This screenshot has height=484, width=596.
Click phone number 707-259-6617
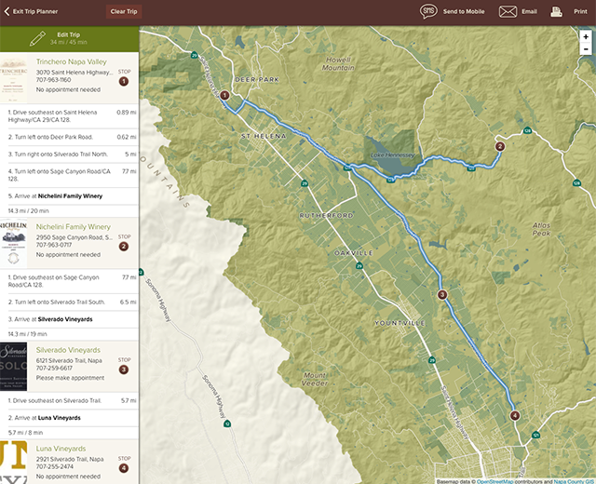(54, 368)
